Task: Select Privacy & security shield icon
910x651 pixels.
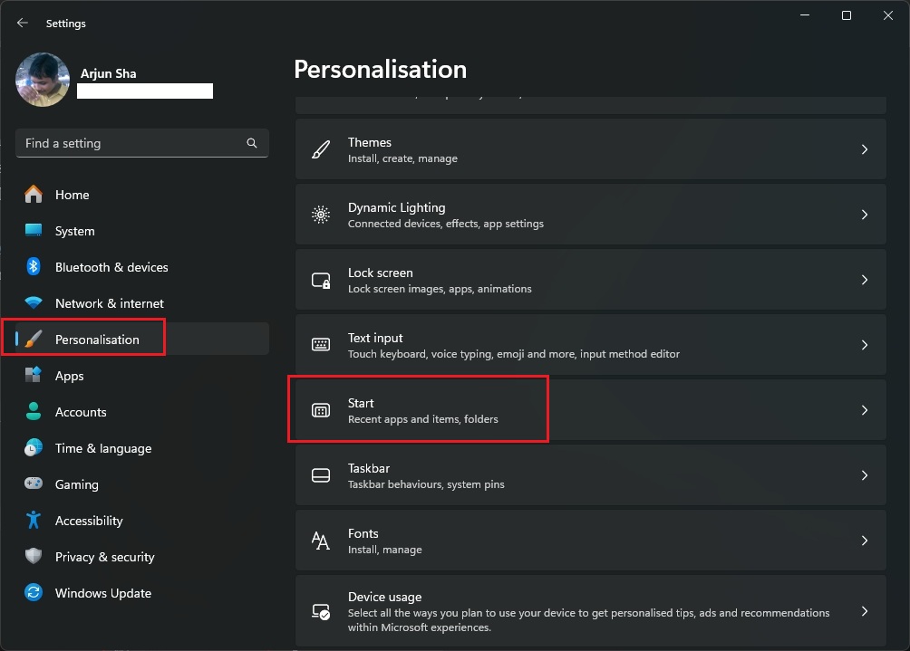Action: click(x=31, y=557)
